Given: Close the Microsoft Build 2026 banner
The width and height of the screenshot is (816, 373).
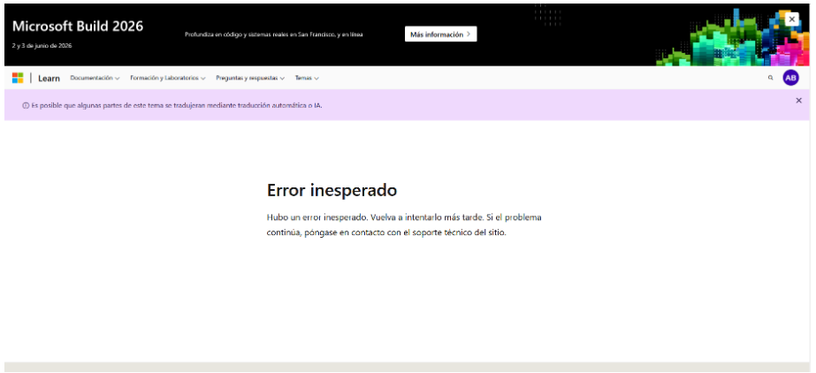Looking at the screenshot, I should 791,19.
